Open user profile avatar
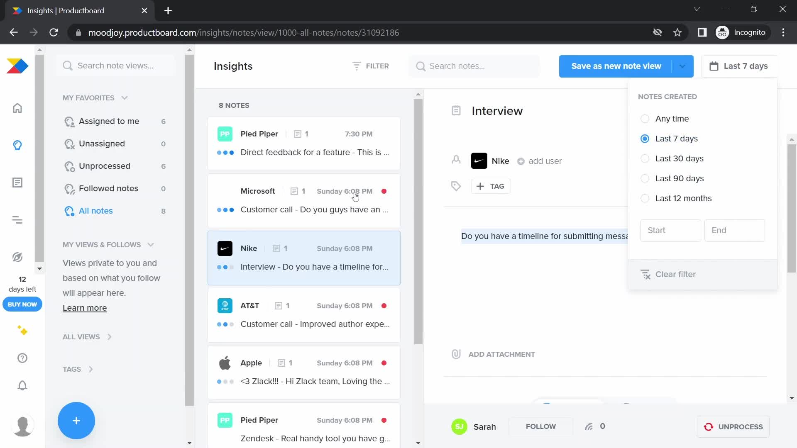This screenshot has height=448, width=797. (x=22, y=426)
